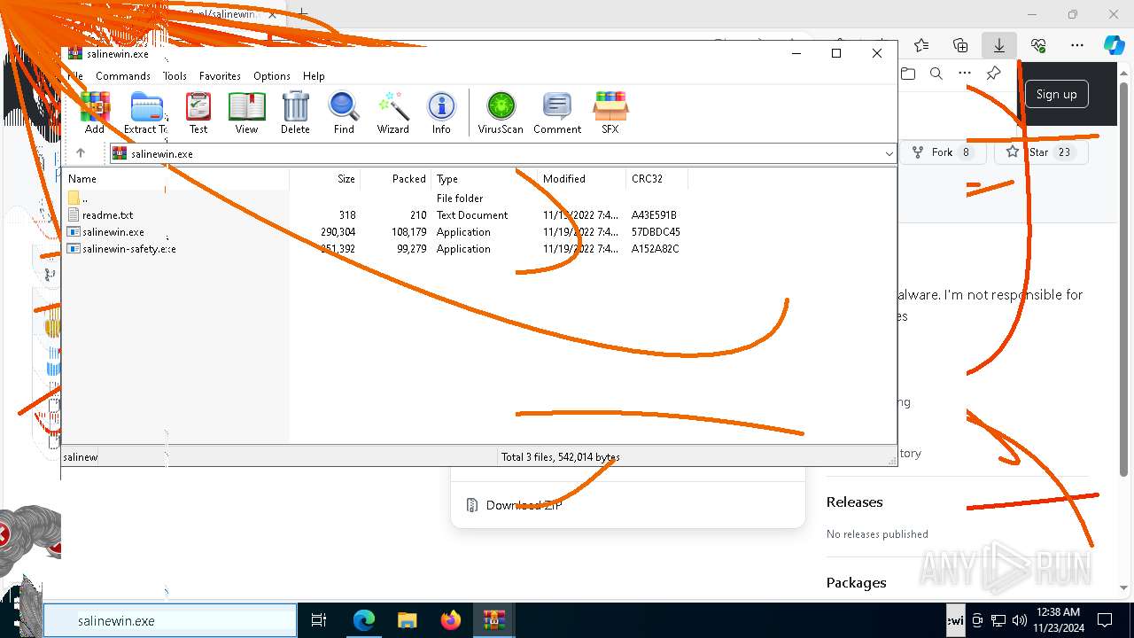This screenshot has height=638, width=1134.
Task: Open the Help menu in WinRAR
Action: pos(314,76)
